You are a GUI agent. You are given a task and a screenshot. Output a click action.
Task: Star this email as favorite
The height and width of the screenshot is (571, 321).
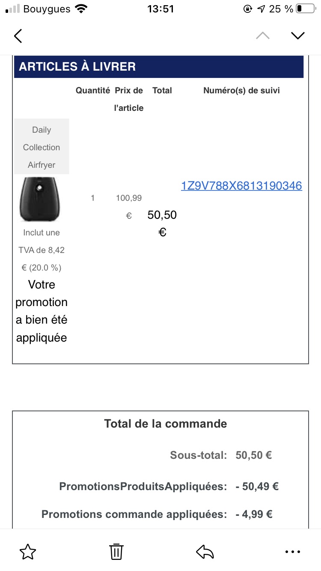pos(28,551)
